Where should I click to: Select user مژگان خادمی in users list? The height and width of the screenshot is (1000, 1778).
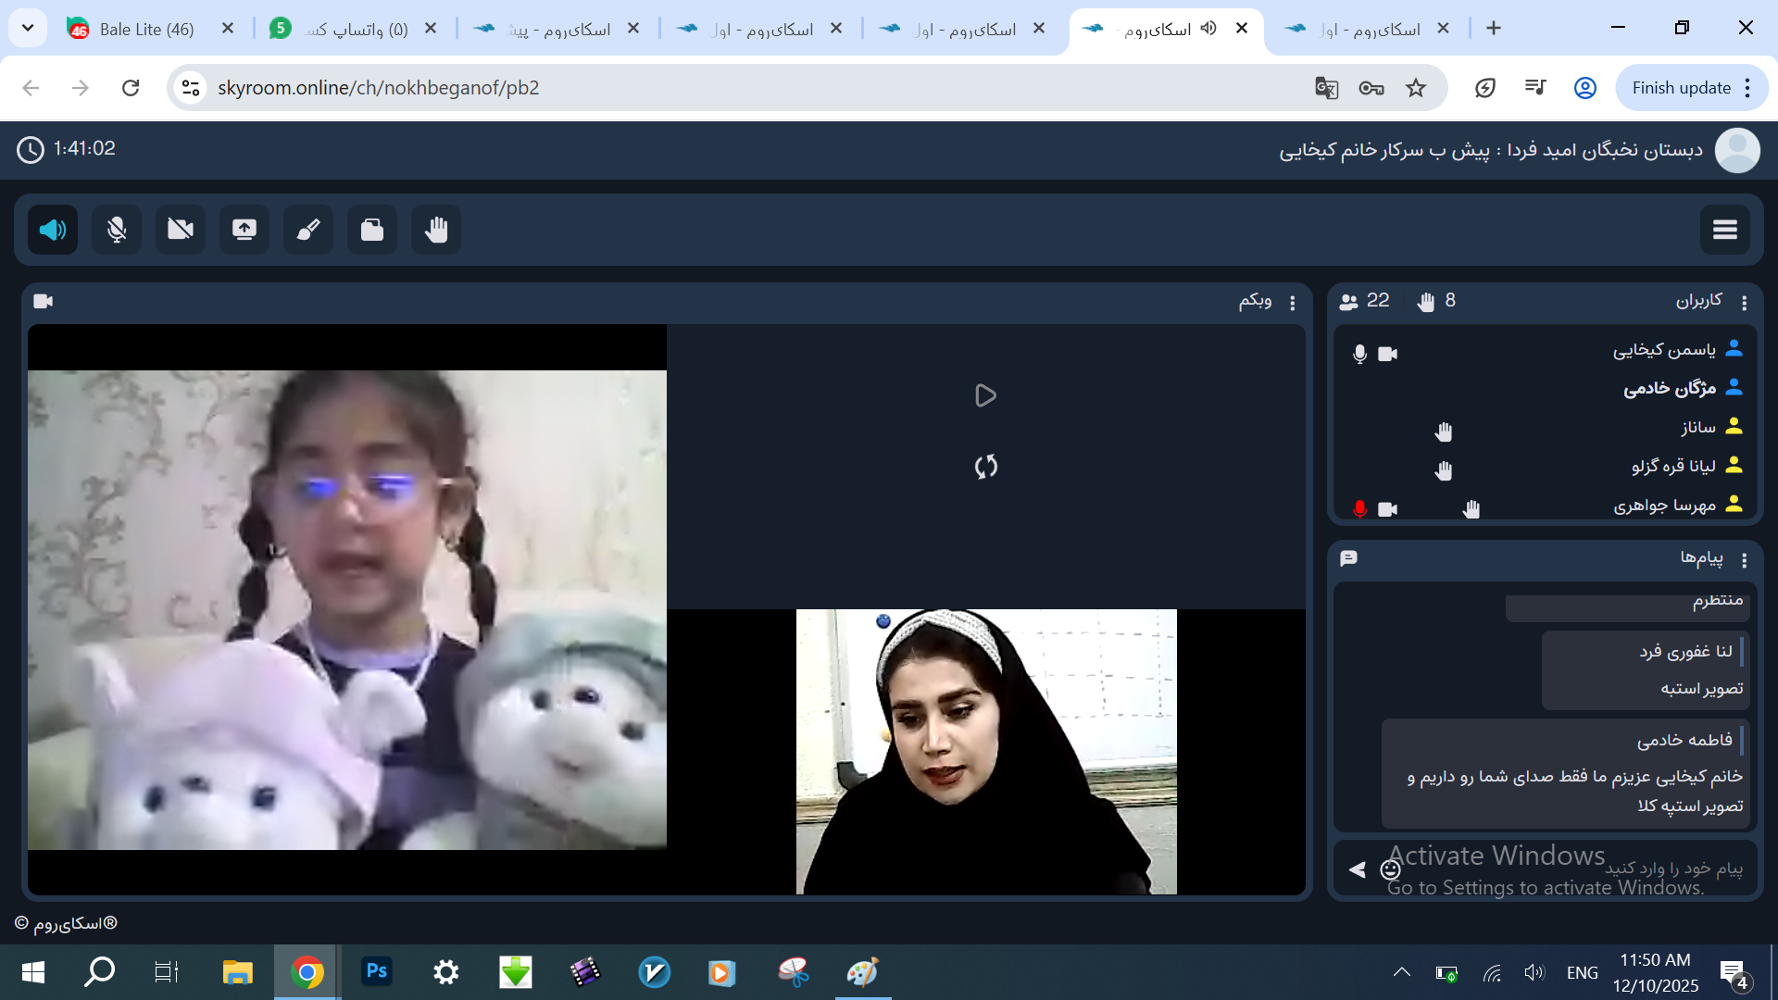pyautogui.click(x=1669, y=388)
